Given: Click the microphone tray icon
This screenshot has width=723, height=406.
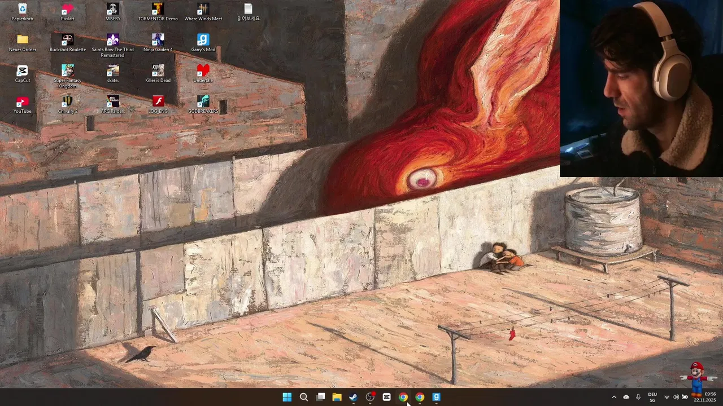Looking at the screenshot, I should (638, 397).
